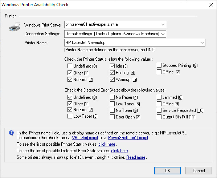The height and width of the screenshot is (178, 217).
Task: Check the Jammed (8) error state box
Action: [159, 97]
